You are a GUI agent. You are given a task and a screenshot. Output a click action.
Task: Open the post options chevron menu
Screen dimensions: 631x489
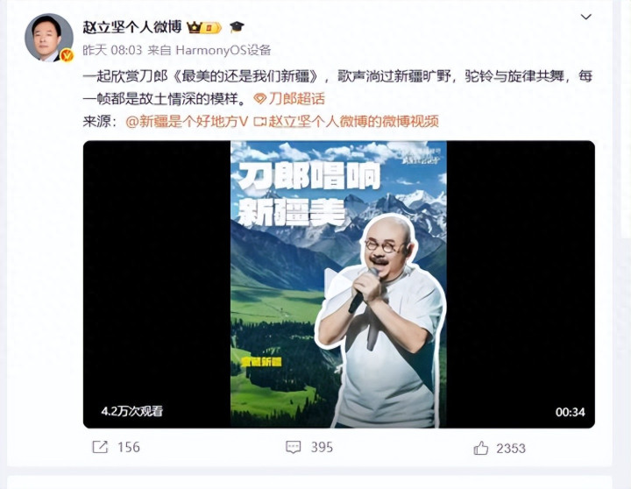point(585,17)
